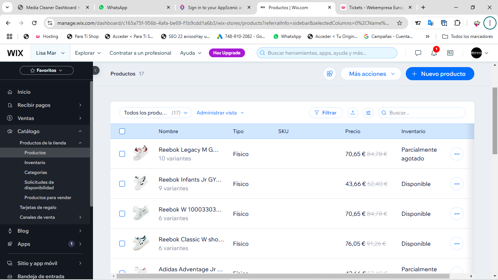498x280 pixels.
Task: Tick the Reebok W 10003303 checkbox
Action: [x=122, y=214]
